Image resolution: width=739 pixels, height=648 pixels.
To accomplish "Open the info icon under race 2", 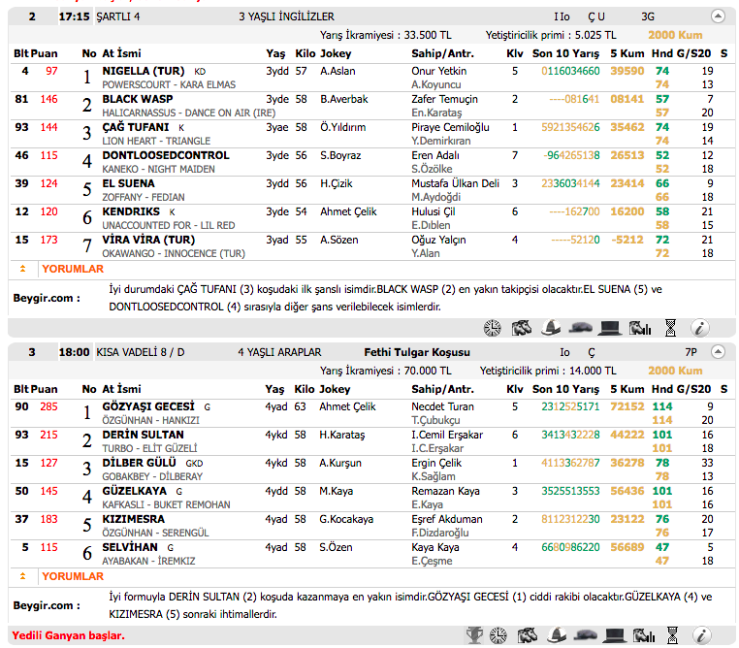I will (x=698, y=328).
